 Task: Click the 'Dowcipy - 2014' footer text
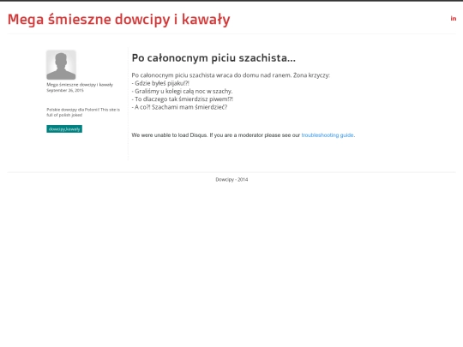231,179
